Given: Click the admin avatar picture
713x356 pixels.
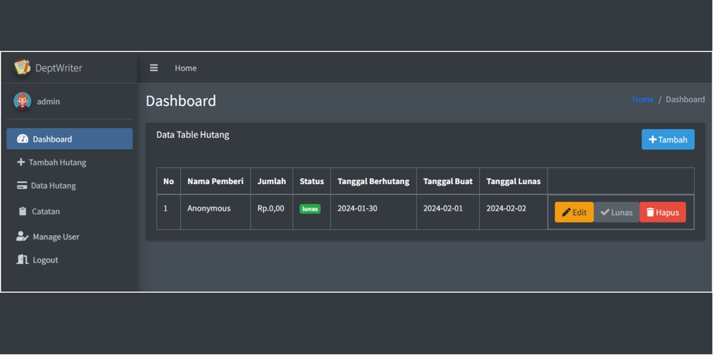Looking at the screenshot, I should click(22, 102).
